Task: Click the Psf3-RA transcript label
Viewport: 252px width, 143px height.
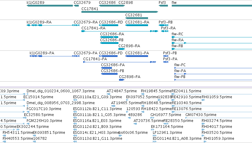Action: tap(168, 28)
